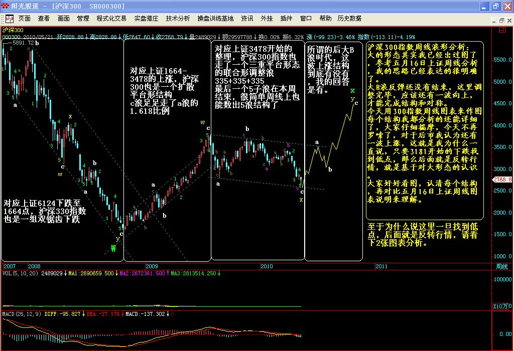The height and width of the screenshot is (351, 514).
Task: Click the X10万 volume scale label
Action: point(502,306)
